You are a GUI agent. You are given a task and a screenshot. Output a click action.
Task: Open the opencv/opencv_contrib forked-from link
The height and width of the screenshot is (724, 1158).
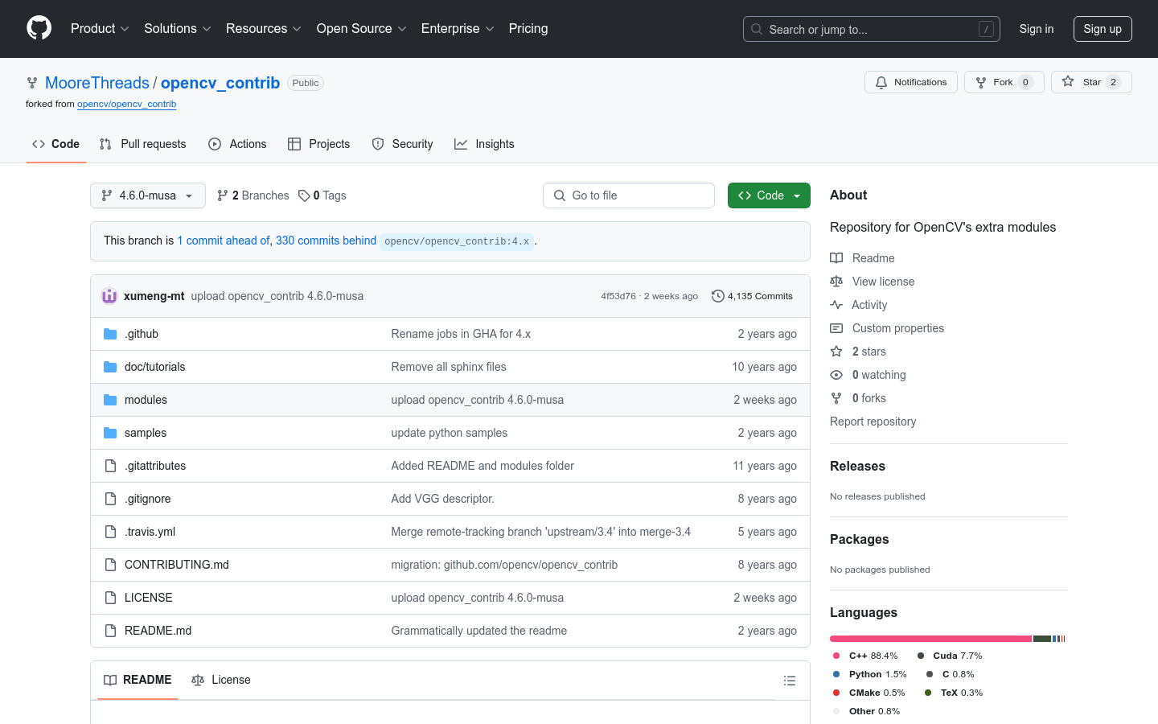[126, 104]
